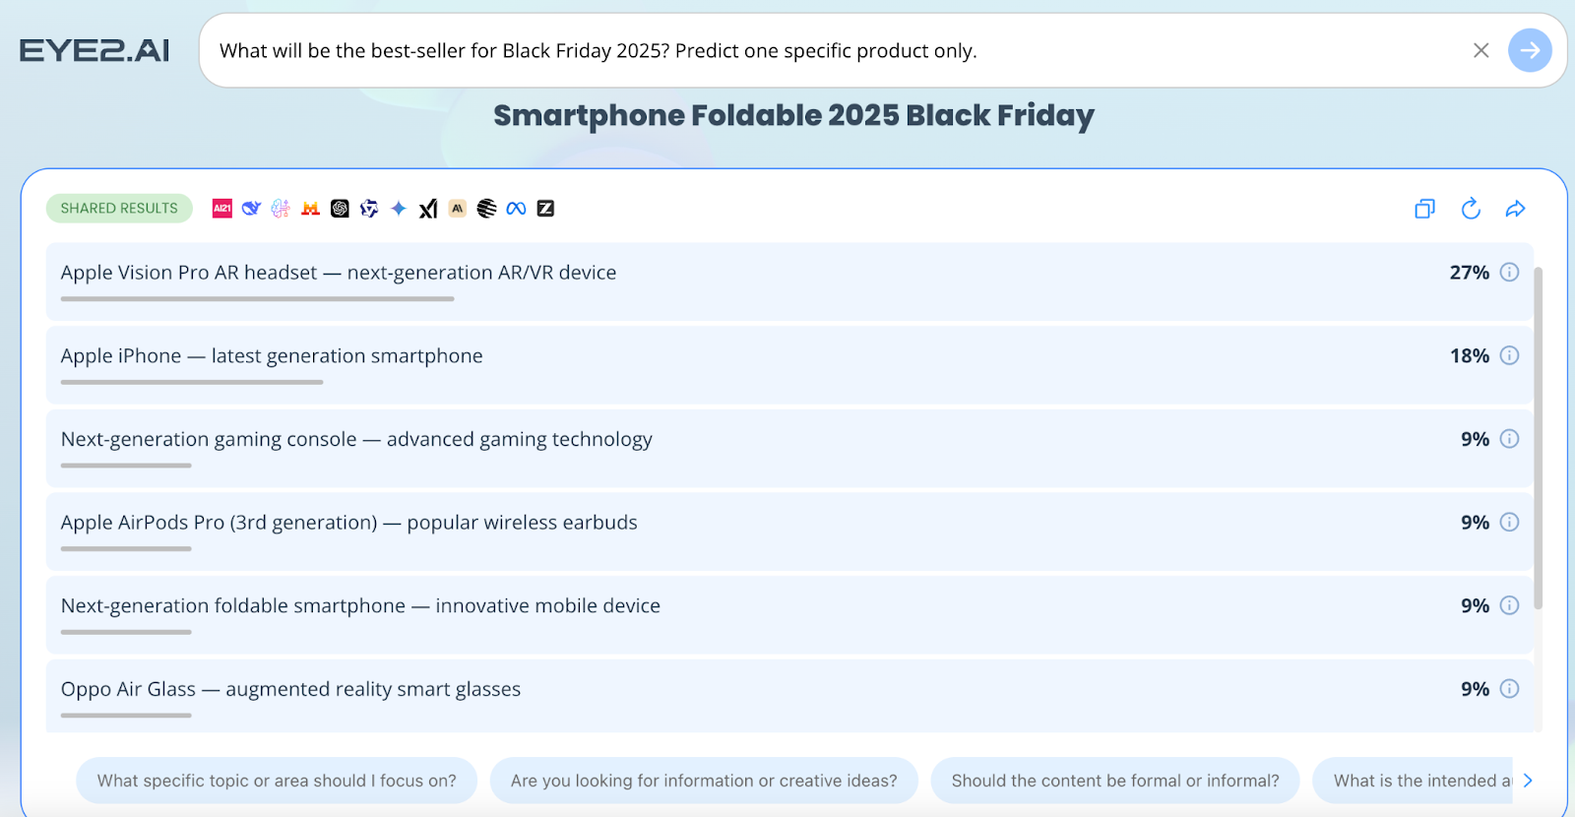
Task: Click the xAI Grok icon
Action: pos(428,209)
